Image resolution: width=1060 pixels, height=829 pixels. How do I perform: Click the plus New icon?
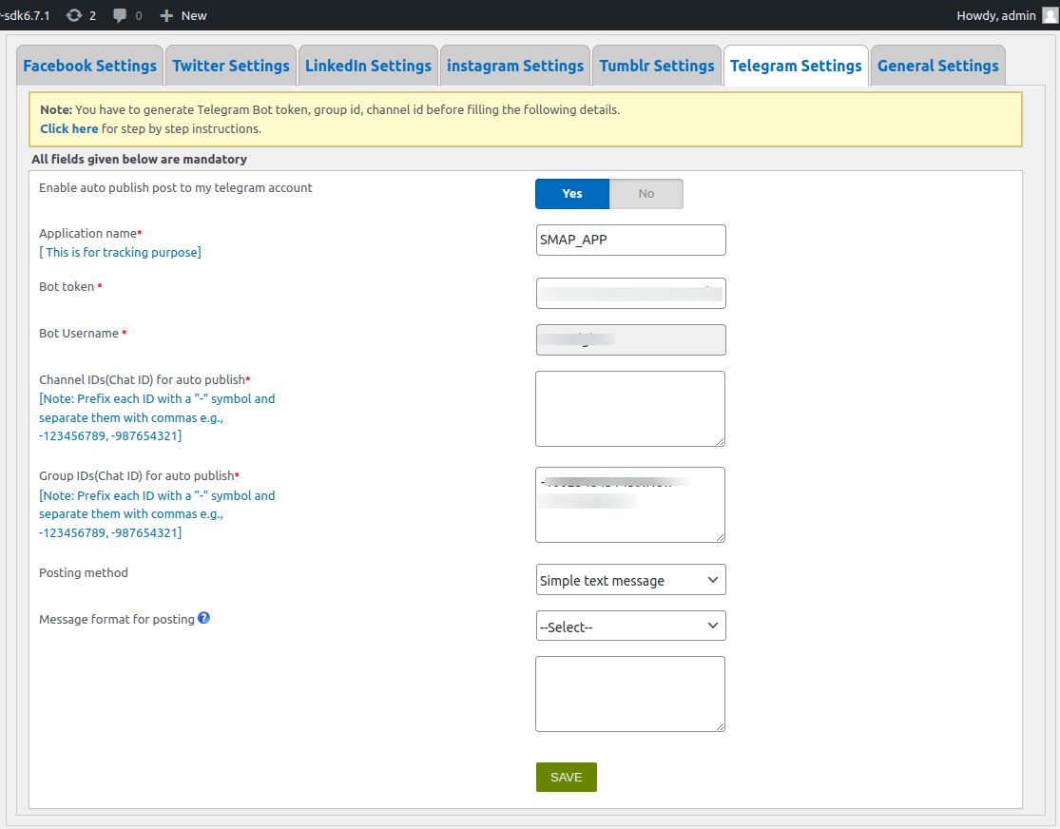[x=166, y=15]
